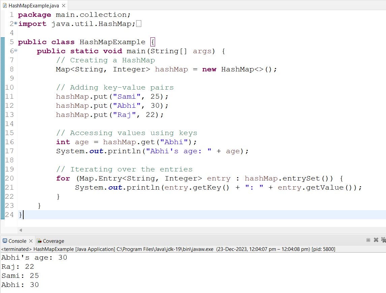The image size is (386, 293).
Task: Remove all terminated launches
Action: tap(383, 240)
